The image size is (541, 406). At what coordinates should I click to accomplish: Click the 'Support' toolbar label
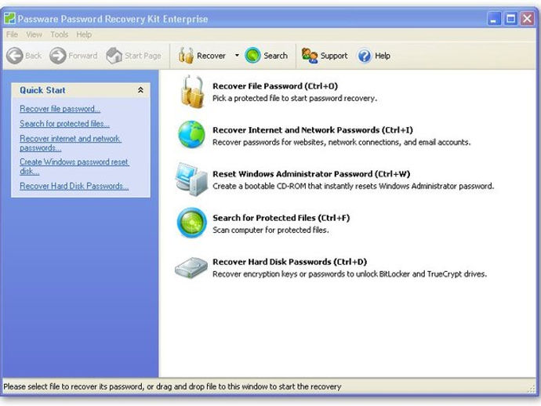(x=334, y=56)
